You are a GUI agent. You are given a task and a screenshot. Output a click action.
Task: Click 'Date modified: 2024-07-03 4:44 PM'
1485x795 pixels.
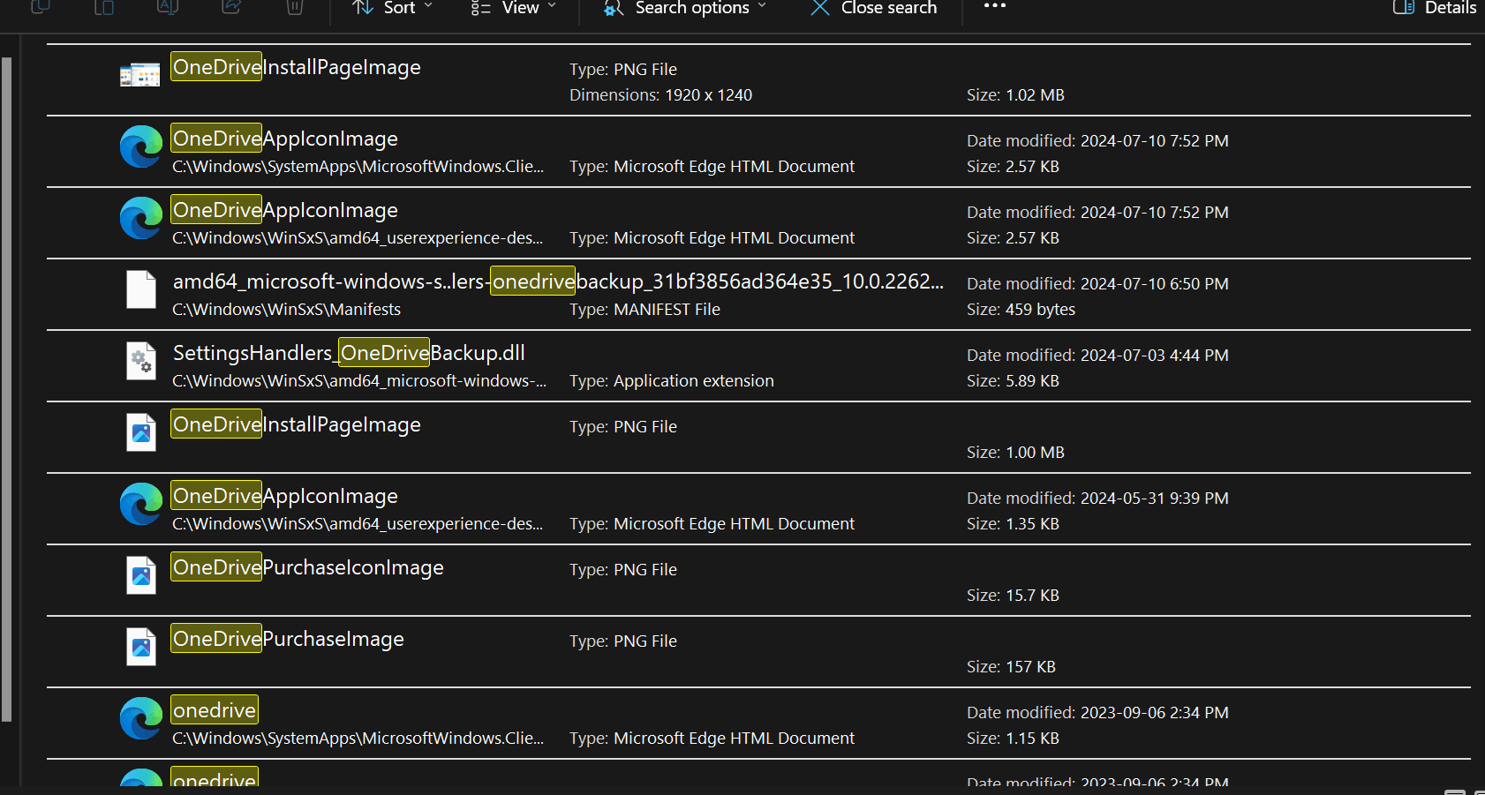(1097, 356)
